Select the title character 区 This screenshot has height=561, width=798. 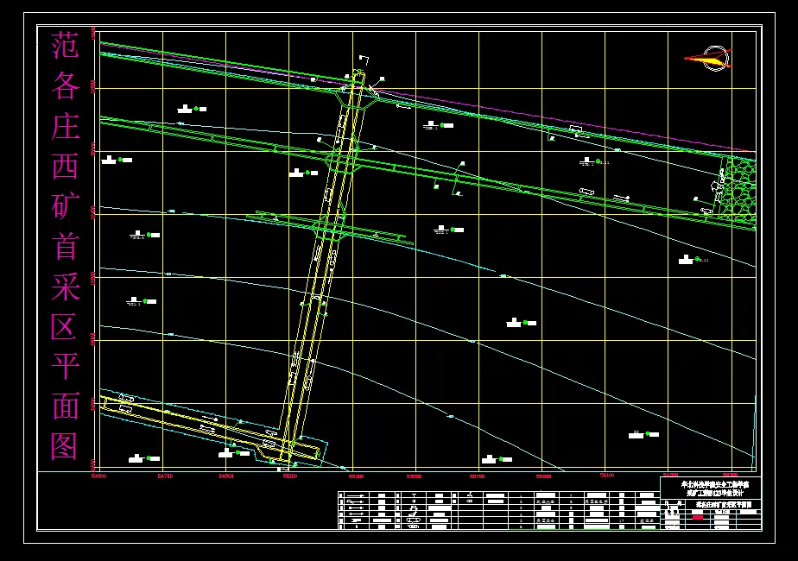65,326
